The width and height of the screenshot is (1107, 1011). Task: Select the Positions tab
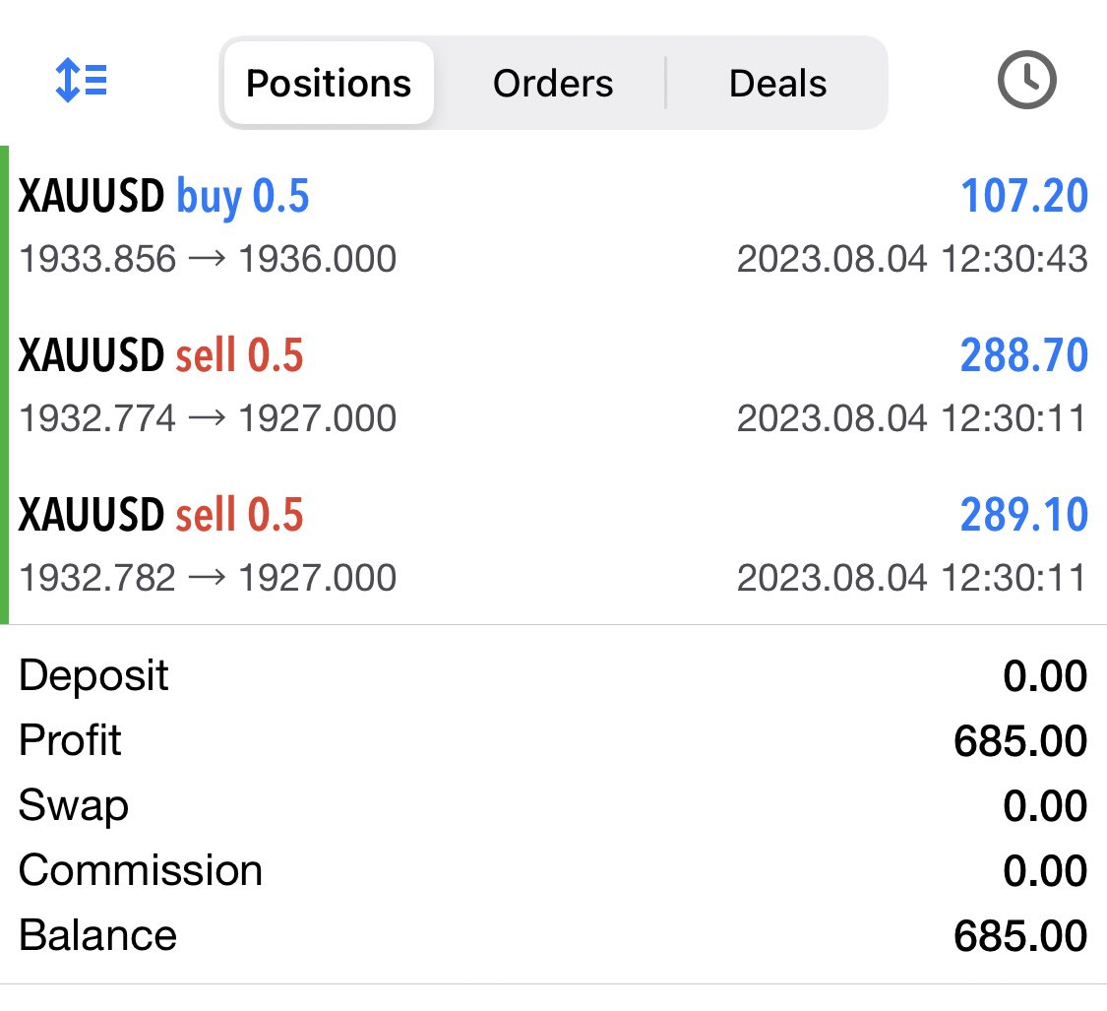pos(329,84)
